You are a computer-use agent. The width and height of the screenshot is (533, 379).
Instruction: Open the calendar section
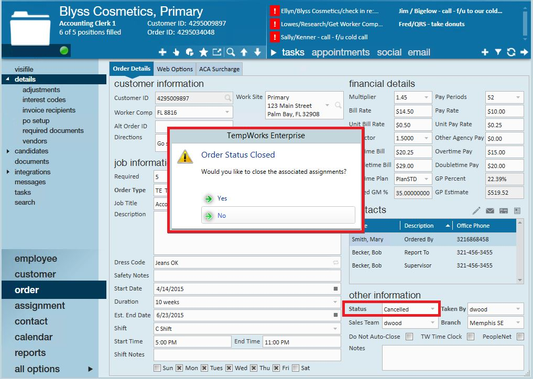click(x=34, y=337)
